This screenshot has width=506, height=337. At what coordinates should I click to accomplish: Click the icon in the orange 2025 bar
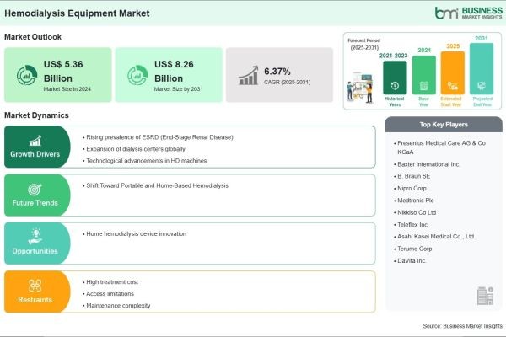[452, 86]
